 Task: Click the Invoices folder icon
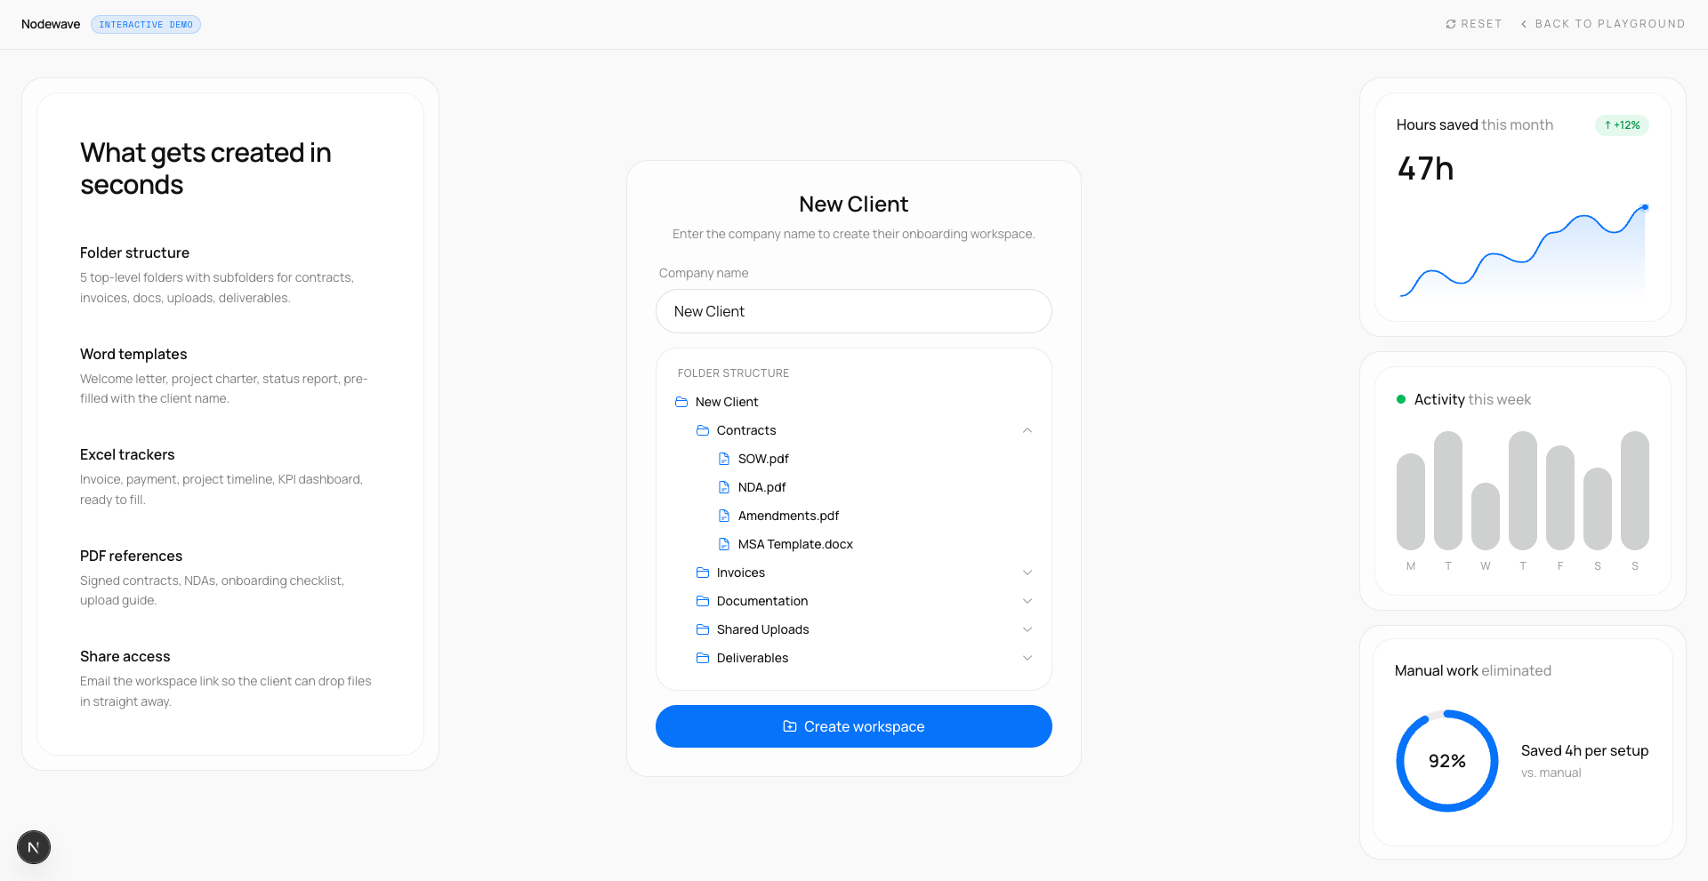click(x=703, y=573)
